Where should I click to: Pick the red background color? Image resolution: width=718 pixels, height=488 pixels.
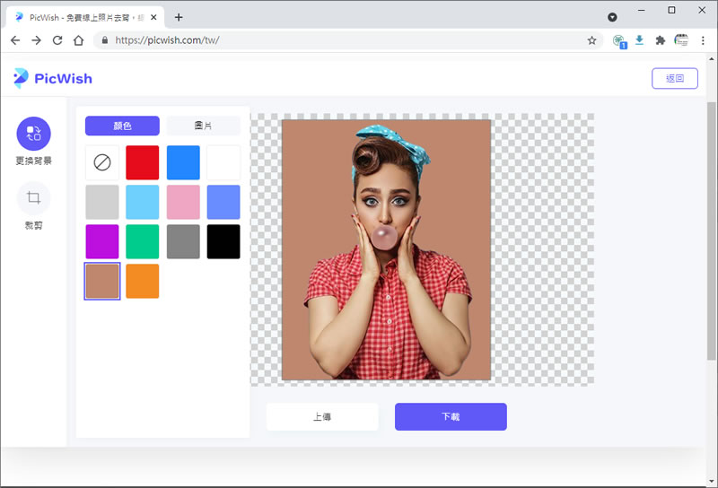coord(143,162)
